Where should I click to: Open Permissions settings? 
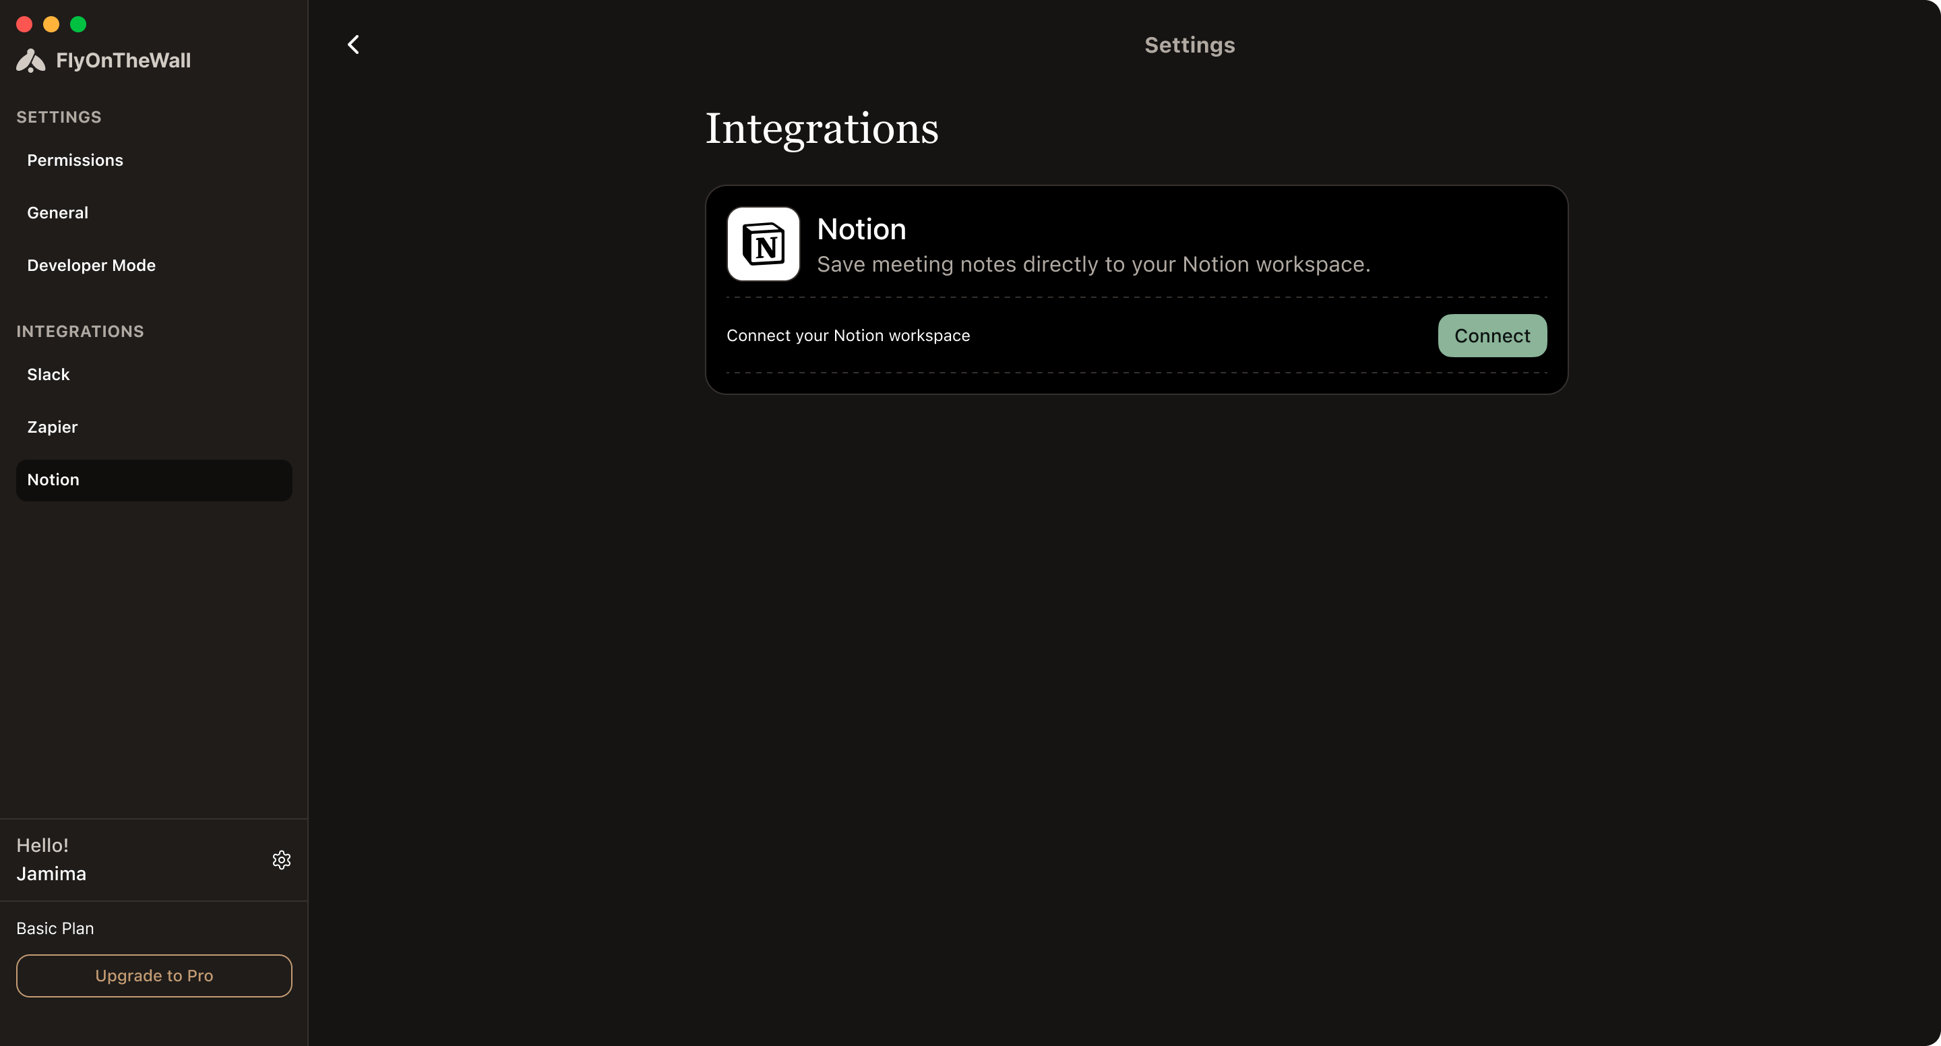tap(154, 160)
